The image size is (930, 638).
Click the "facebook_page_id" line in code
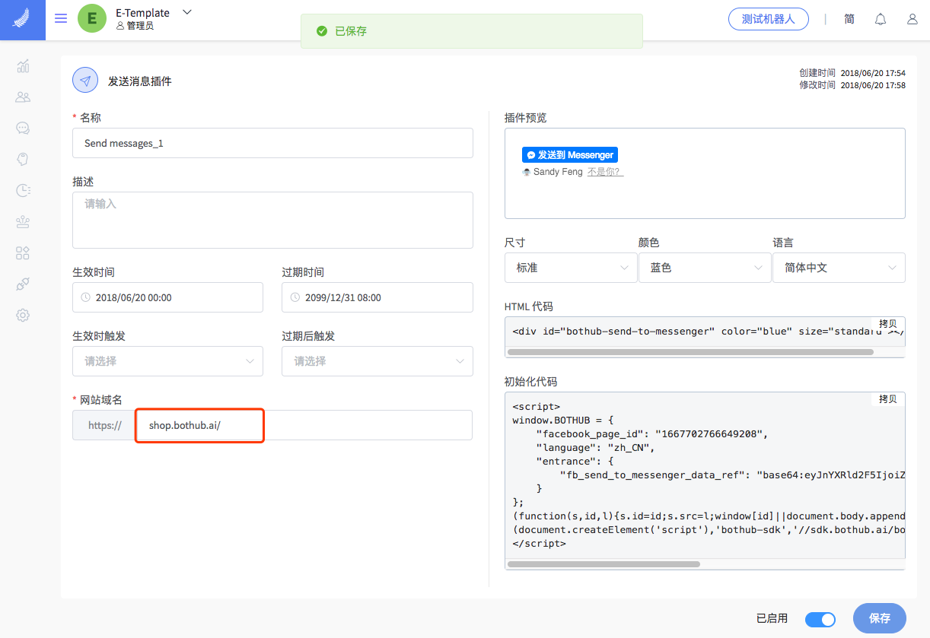(652, 434)
